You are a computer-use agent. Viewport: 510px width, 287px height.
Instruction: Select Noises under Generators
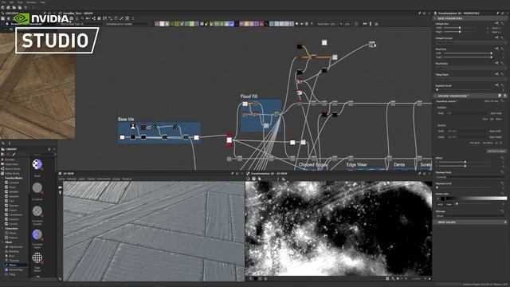pos(13,233)
